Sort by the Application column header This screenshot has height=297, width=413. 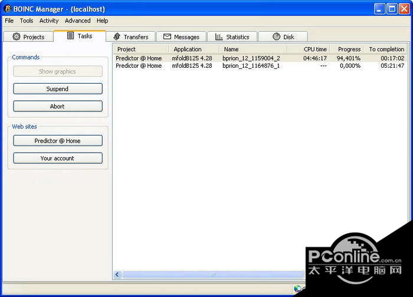tap(194, 49)
